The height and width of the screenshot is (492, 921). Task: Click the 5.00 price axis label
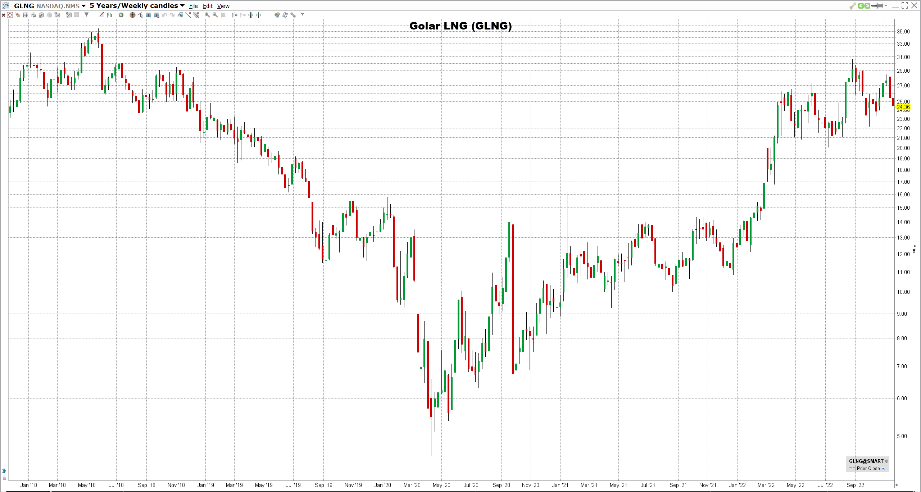[x=902, y=436]
